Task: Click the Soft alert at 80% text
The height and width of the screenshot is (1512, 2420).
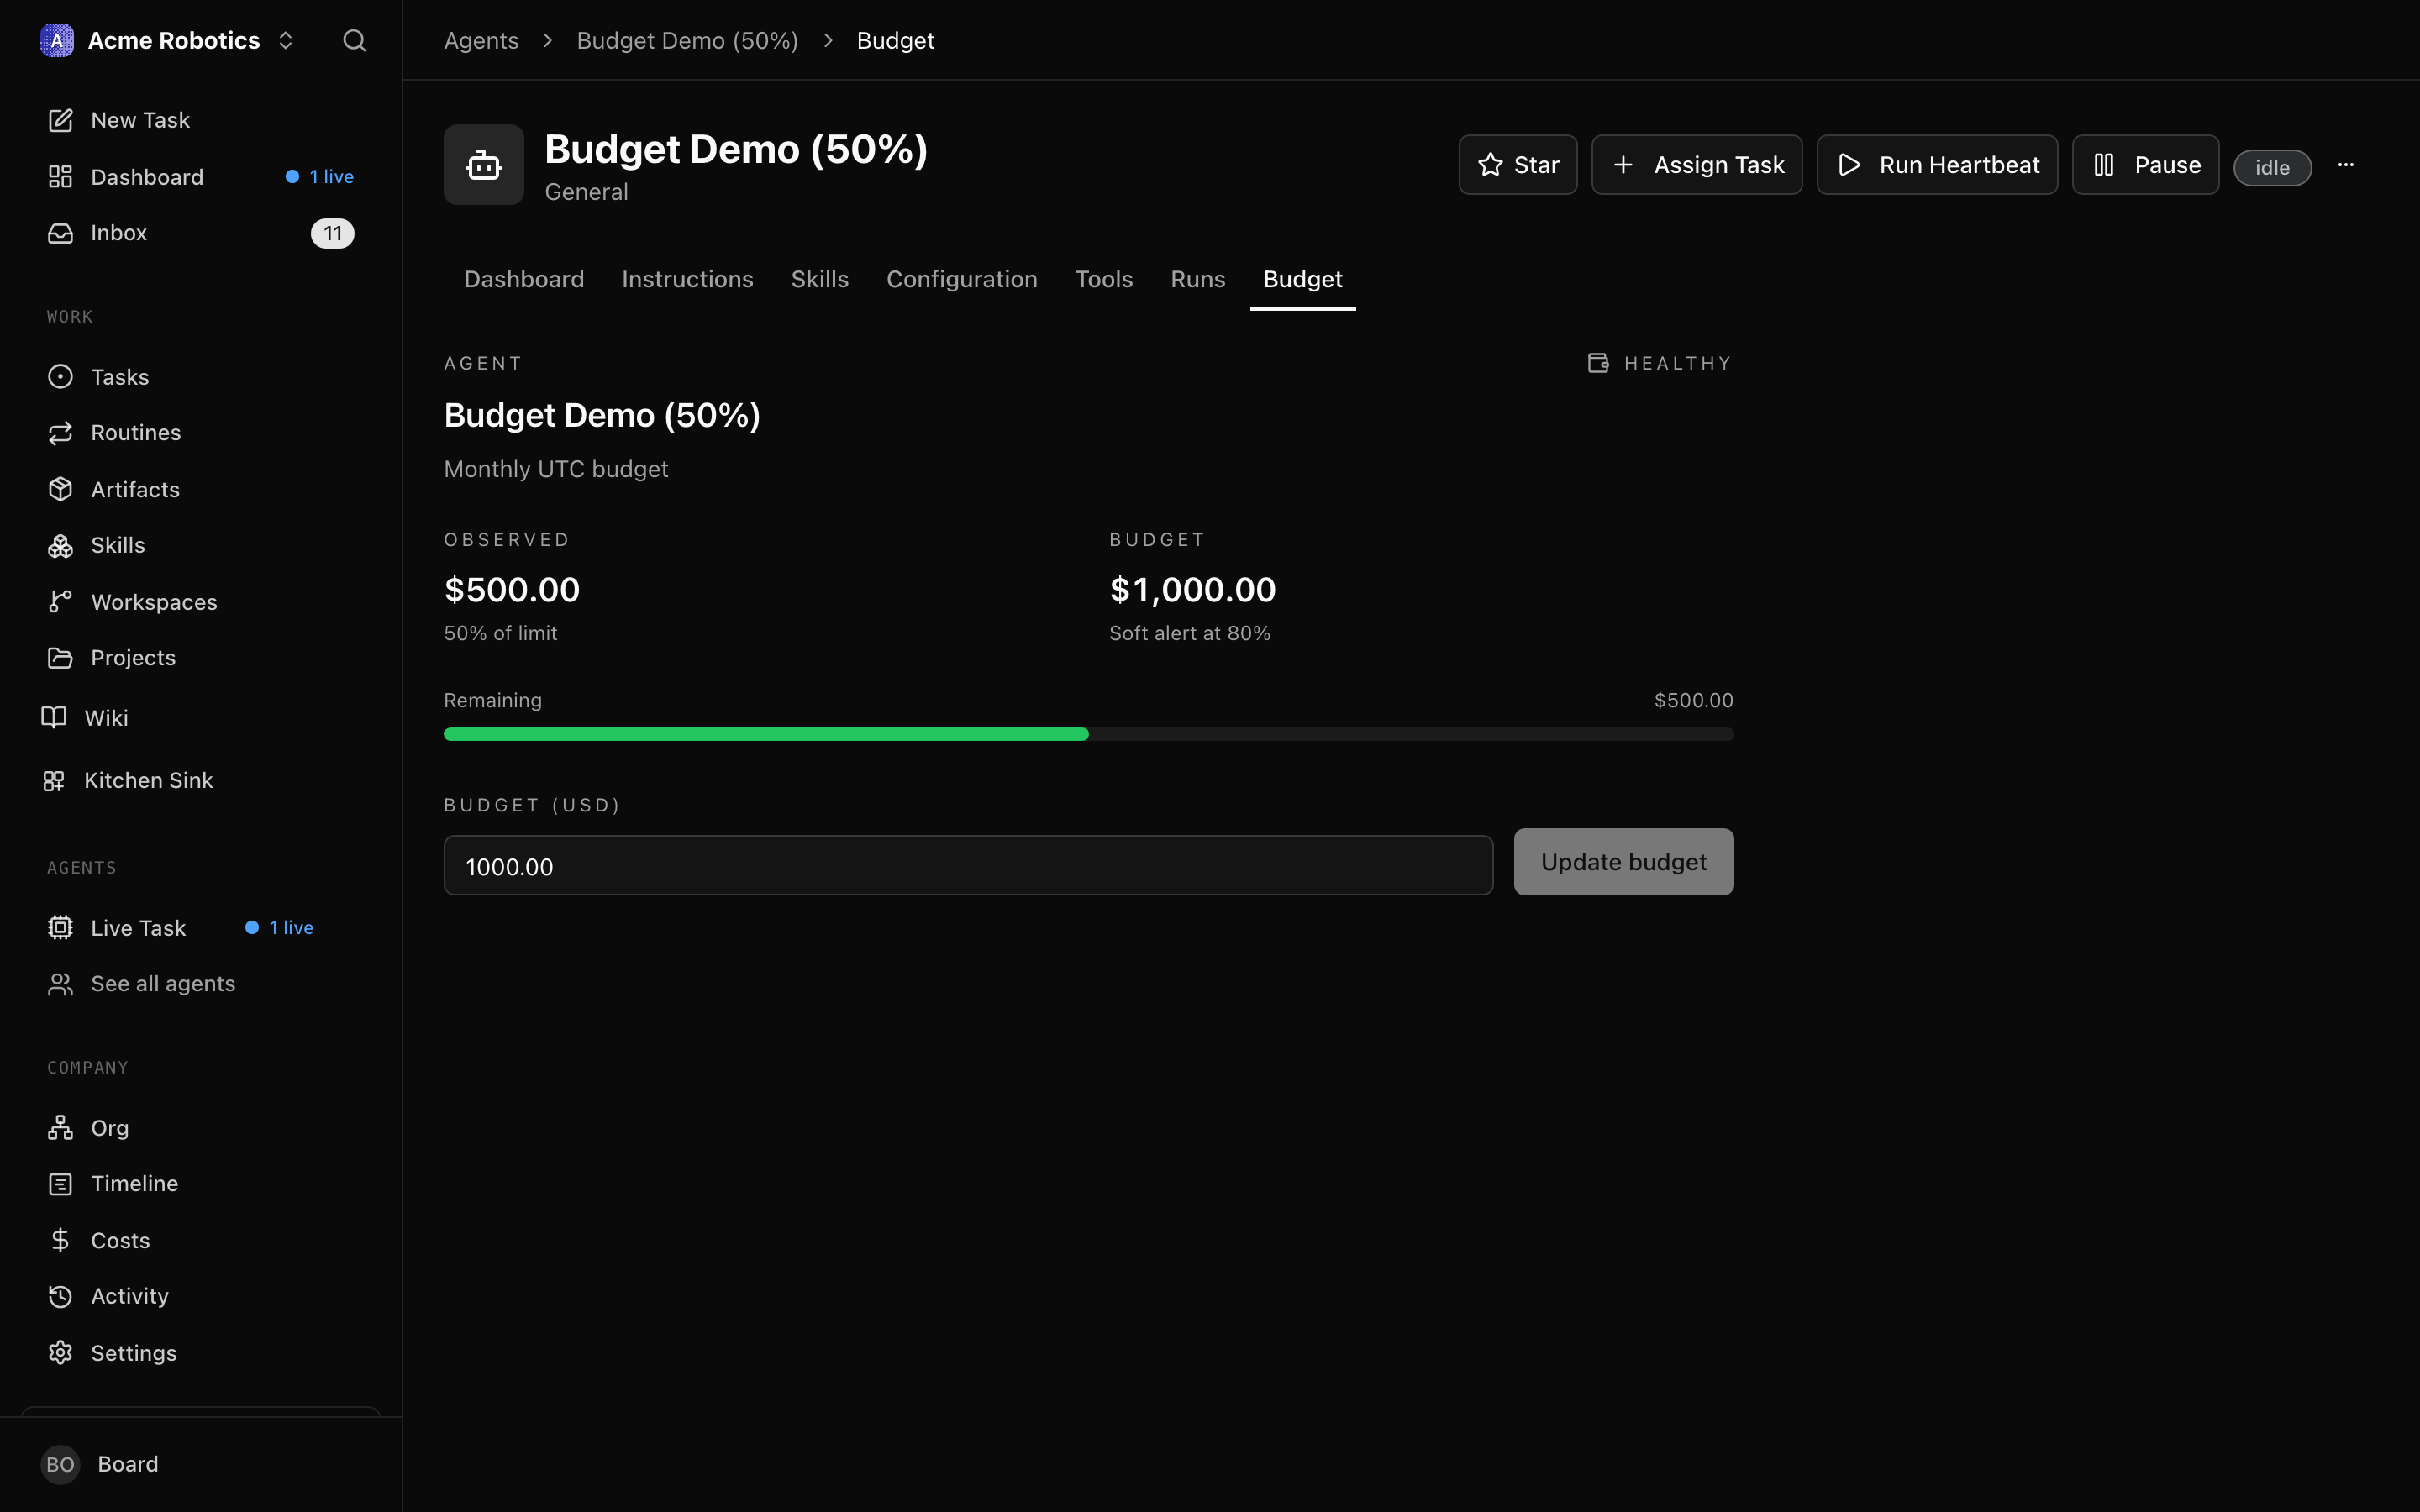Action: pos(1190,633)
